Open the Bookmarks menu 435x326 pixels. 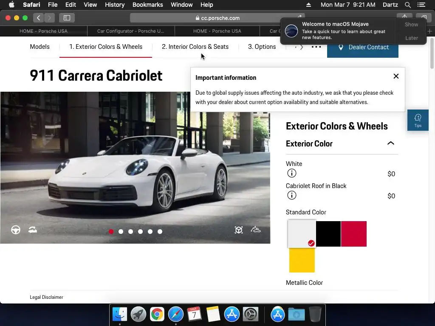pos(147,5)
